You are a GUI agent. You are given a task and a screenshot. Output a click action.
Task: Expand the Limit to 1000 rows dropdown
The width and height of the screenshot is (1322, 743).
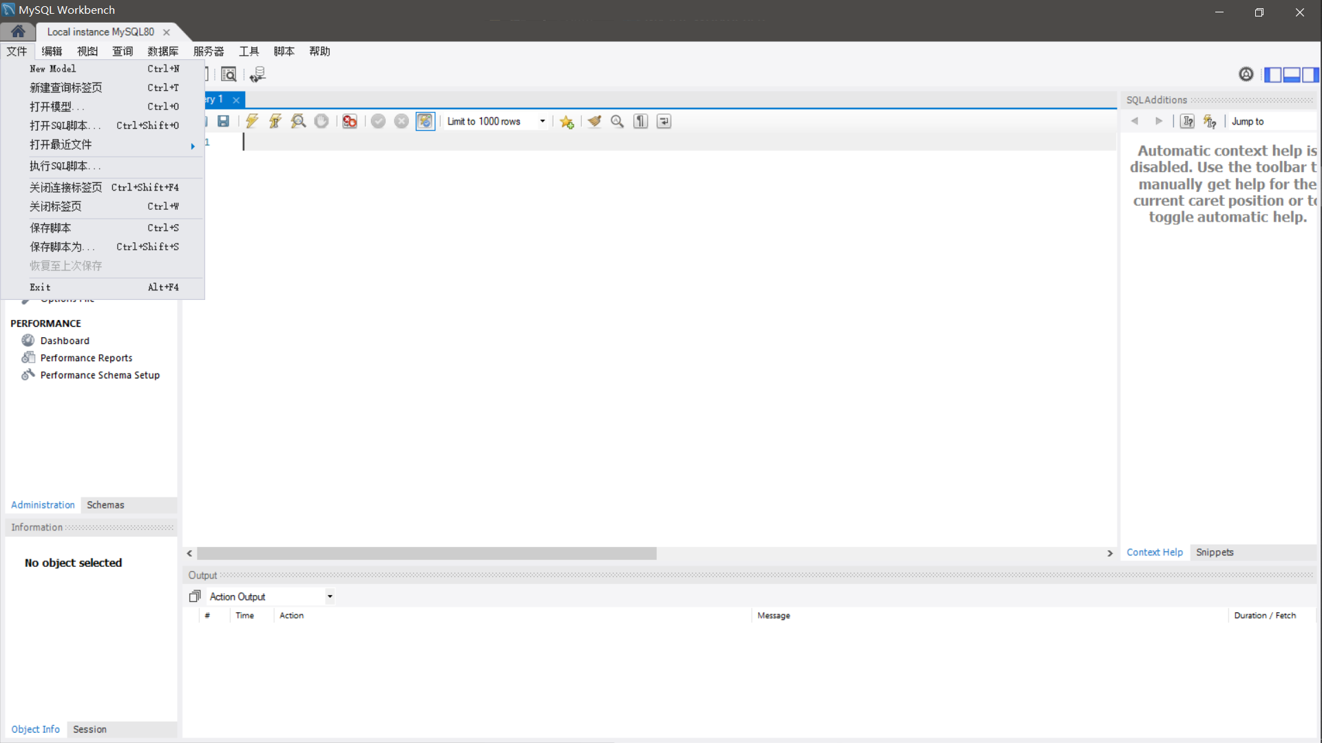click(x=541, y=120)
